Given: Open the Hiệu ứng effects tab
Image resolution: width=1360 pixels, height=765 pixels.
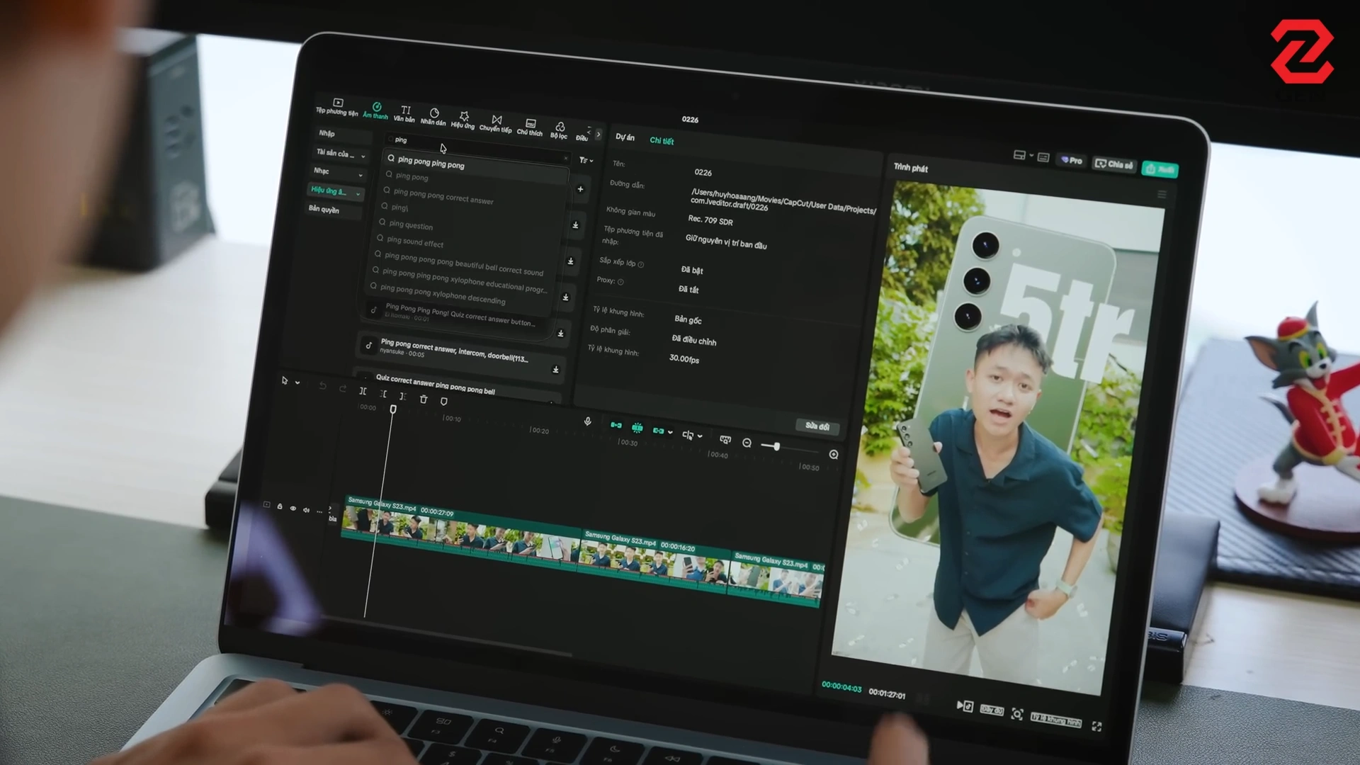Looking at the screenshot, I should [463, 120].
